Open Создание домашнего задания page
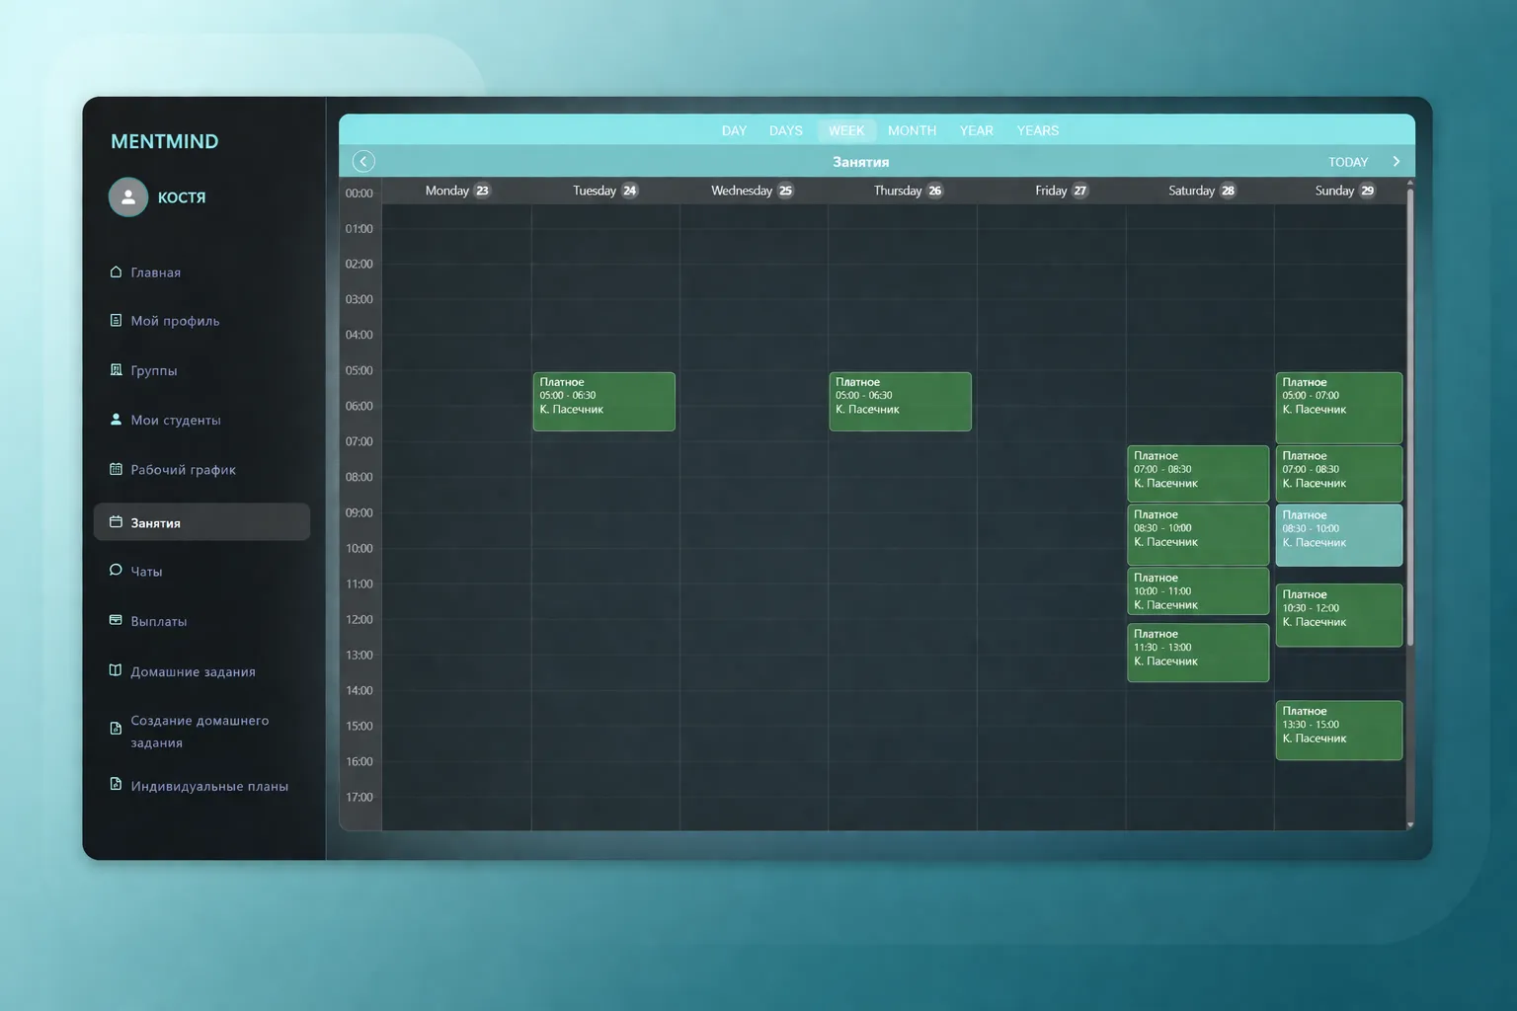This screenshot has height=1011, width=1517. pyautogui.click(x=200, y=732)
